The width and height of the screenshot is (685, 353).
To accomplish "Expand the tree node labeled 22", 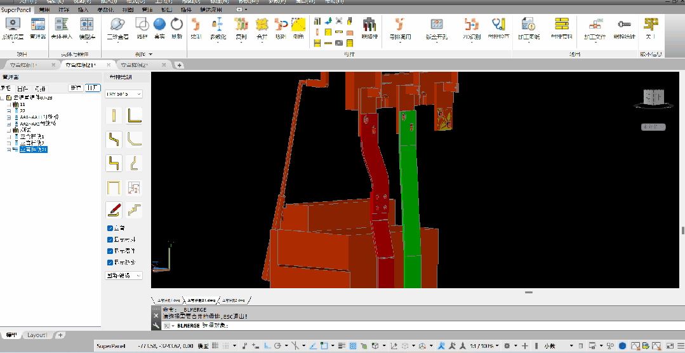I will [9, 111].
